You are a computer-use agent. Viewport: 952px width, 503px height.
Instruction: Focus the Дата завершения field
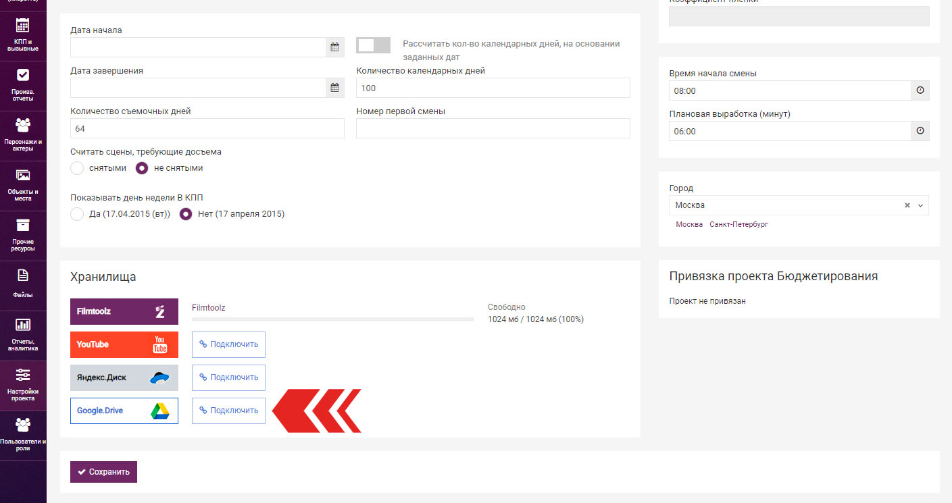pos(199,88)
